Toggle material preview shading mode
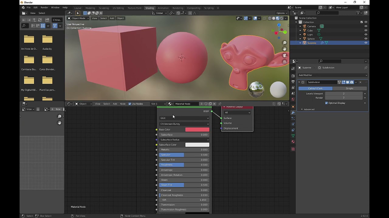 (x=277, y=18)
